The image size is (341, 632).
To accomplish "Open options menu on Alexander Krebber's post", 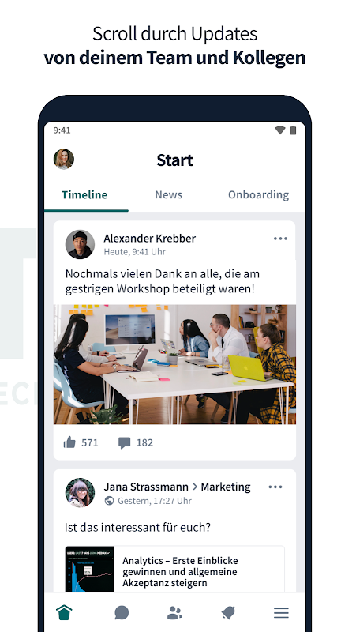I will (x=280, y=239).
